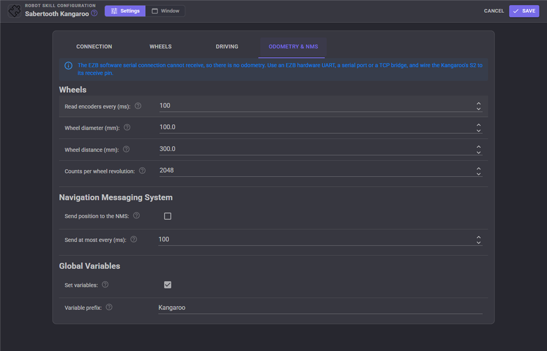Click help icon for Read encoders every
Screen dimensions: 547x351
[x=138, y=106]
